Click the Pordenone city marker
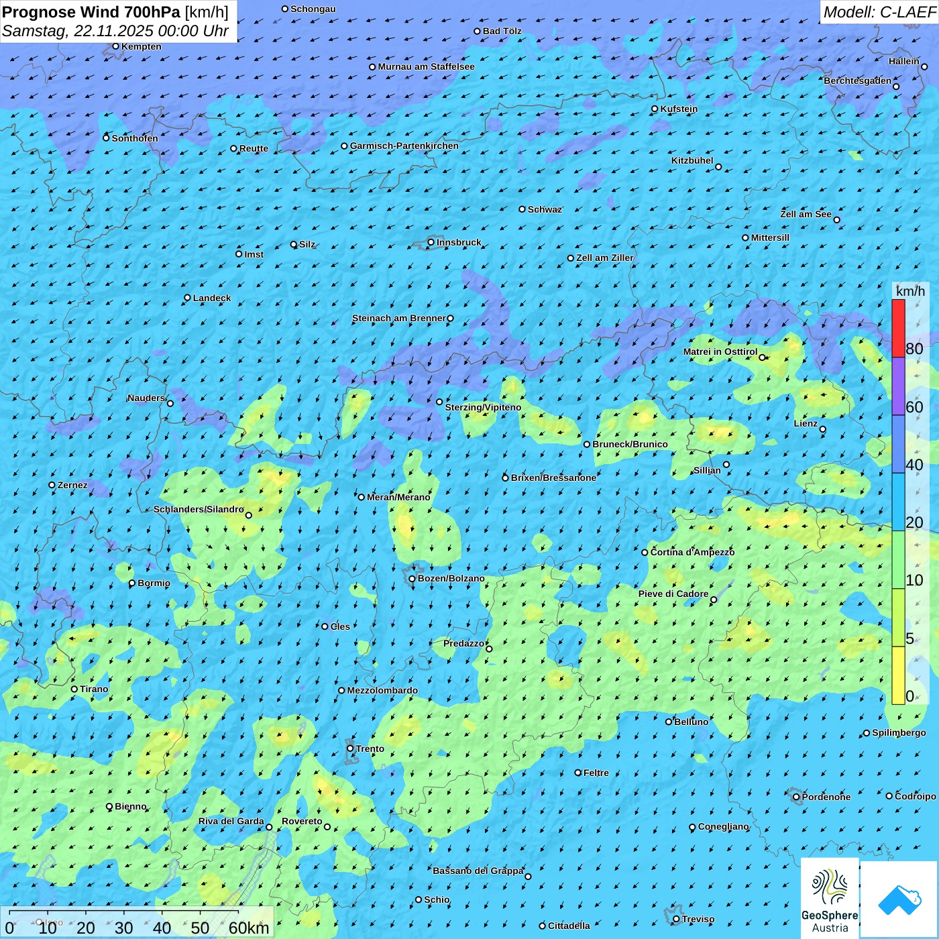939x939 pixels. point(796,797)
